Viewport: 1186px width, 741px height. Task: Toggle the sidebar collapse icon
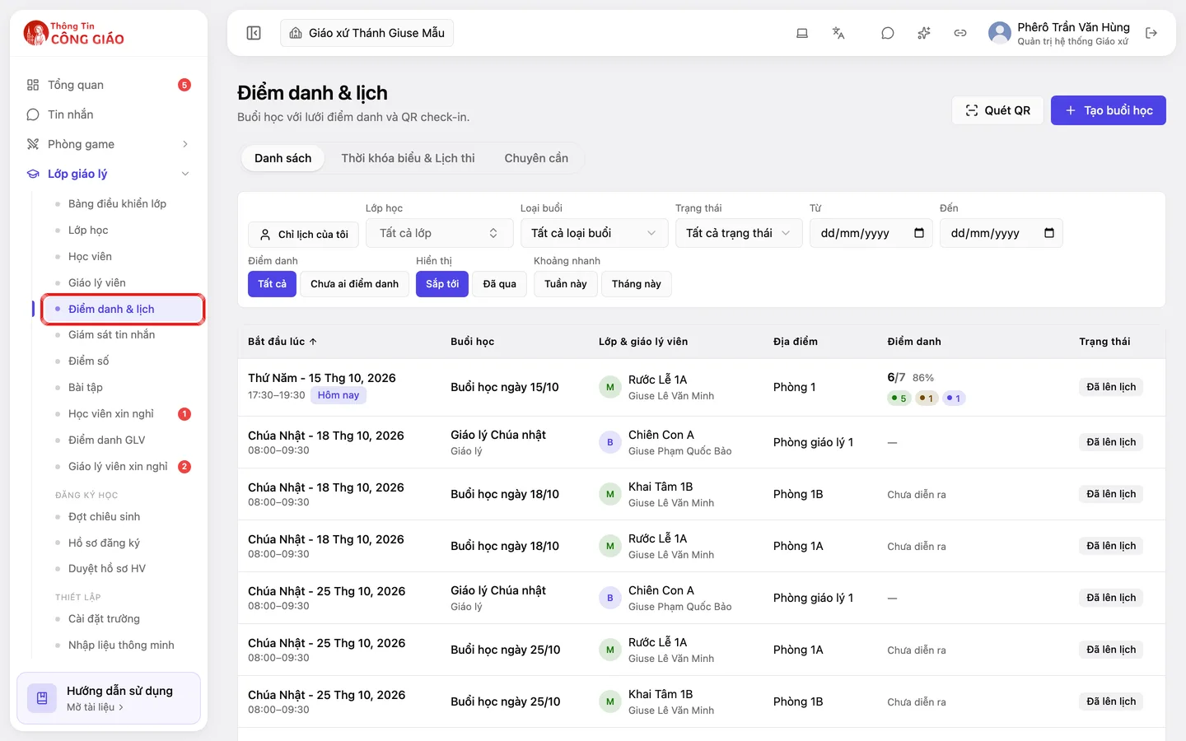(254, 33)
